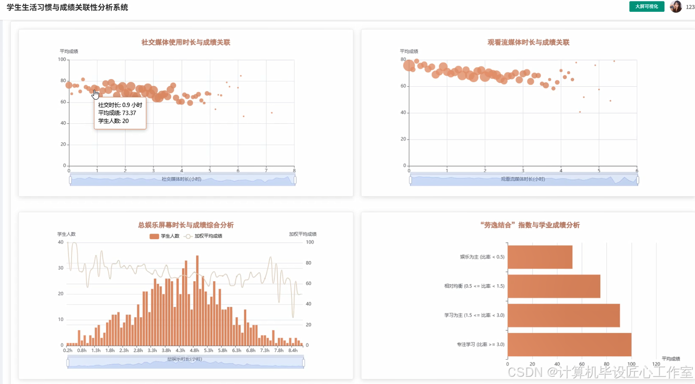Select the 学习为主 horizontal bar
This screenshot has height=384, width=695.
click(x=564, y=315)
